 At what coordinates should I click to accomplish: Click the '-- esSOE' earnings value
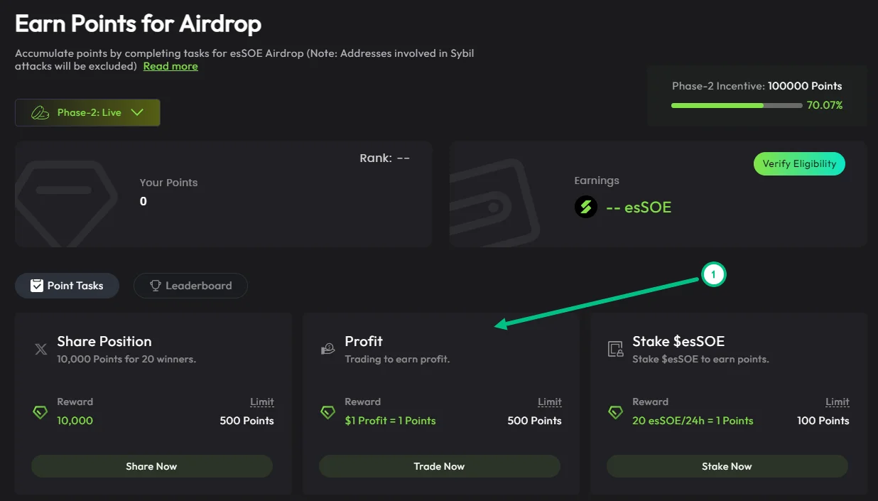(x=639, y=208)
